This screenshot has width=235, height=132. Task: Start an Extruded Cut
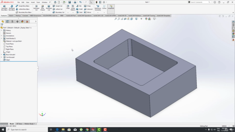(x=36, y=8)
